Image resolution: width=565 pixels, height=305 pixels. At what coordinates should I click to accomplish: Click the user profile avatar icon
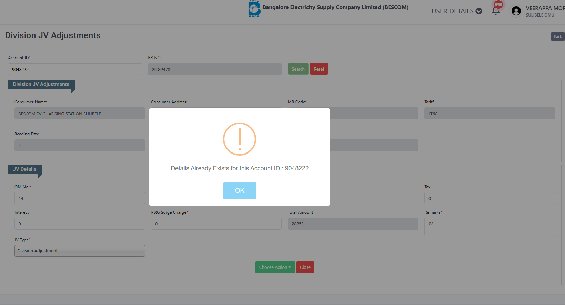[516, 11]
